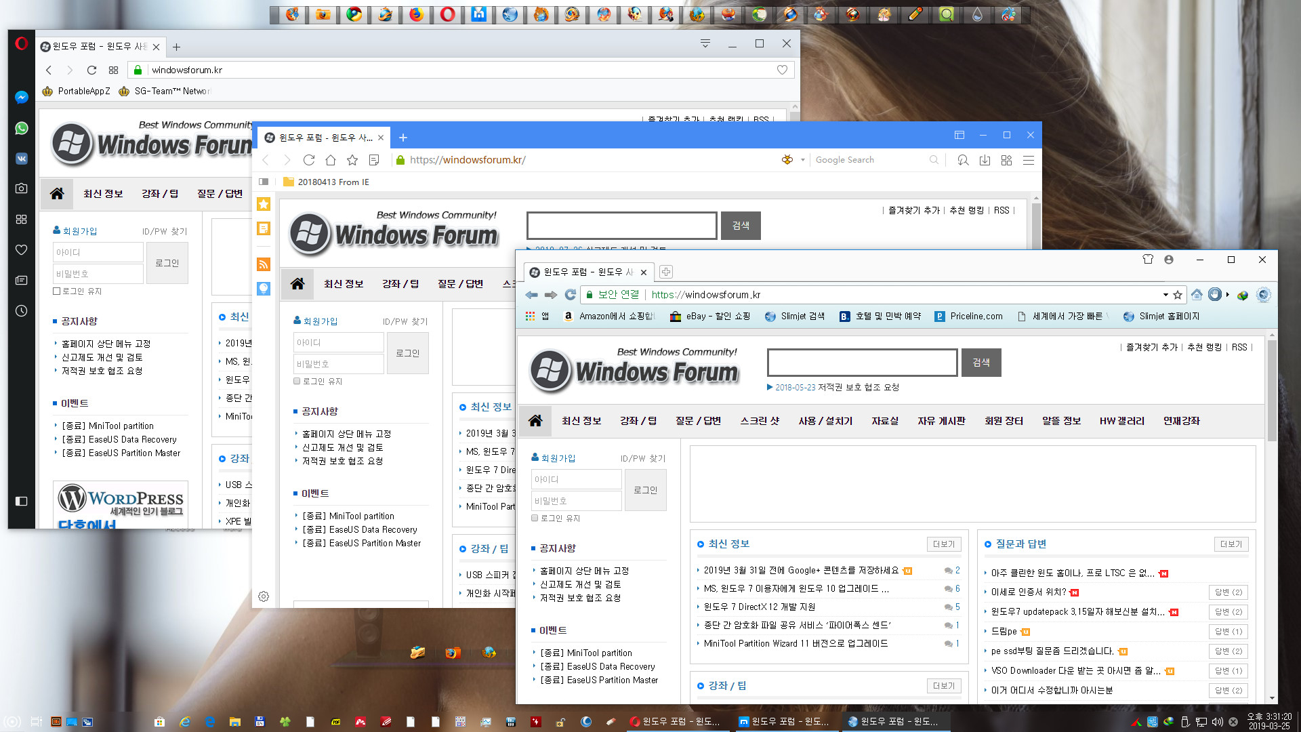This screenshot has height=732, width=1301.
Task: Open Speed Dial from the Opera sidebar
Action: pos(22,220)
